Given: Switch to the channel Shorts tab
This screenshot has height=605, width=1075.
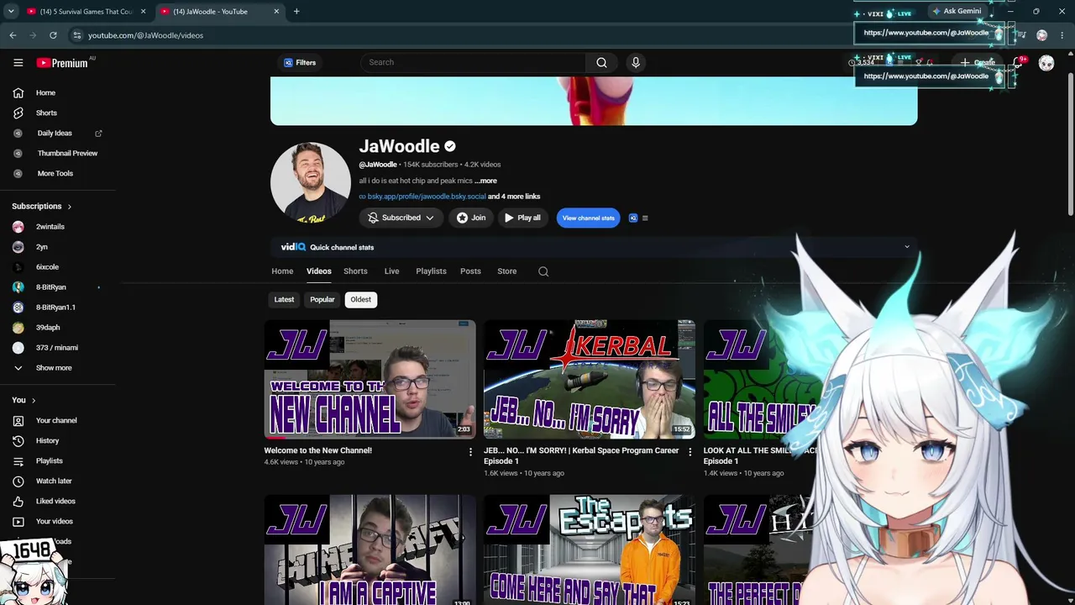Looking at the screenshot, I should coord(355,271).
